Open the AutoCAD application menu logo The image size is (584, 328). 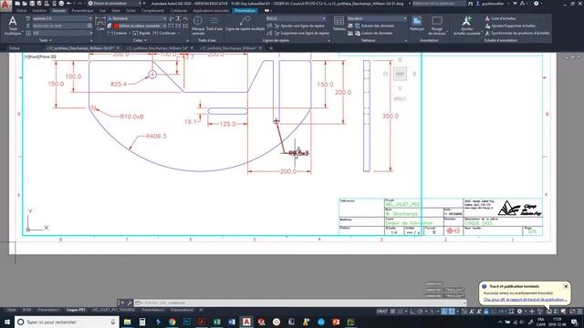[x=5, y=5]
